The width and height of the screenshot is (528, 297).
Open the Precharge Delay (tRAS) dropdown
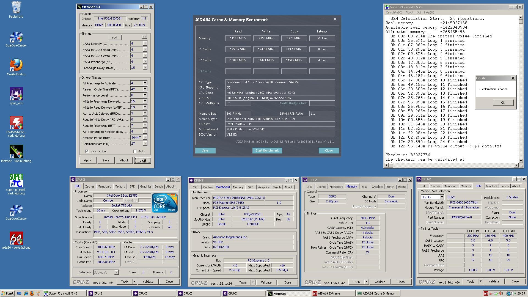145,68
